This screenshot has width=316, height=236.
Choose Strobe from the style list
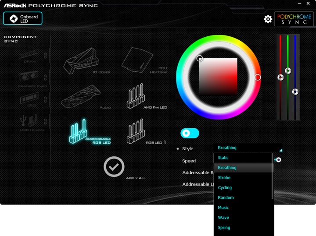click(x=243, y=178)
